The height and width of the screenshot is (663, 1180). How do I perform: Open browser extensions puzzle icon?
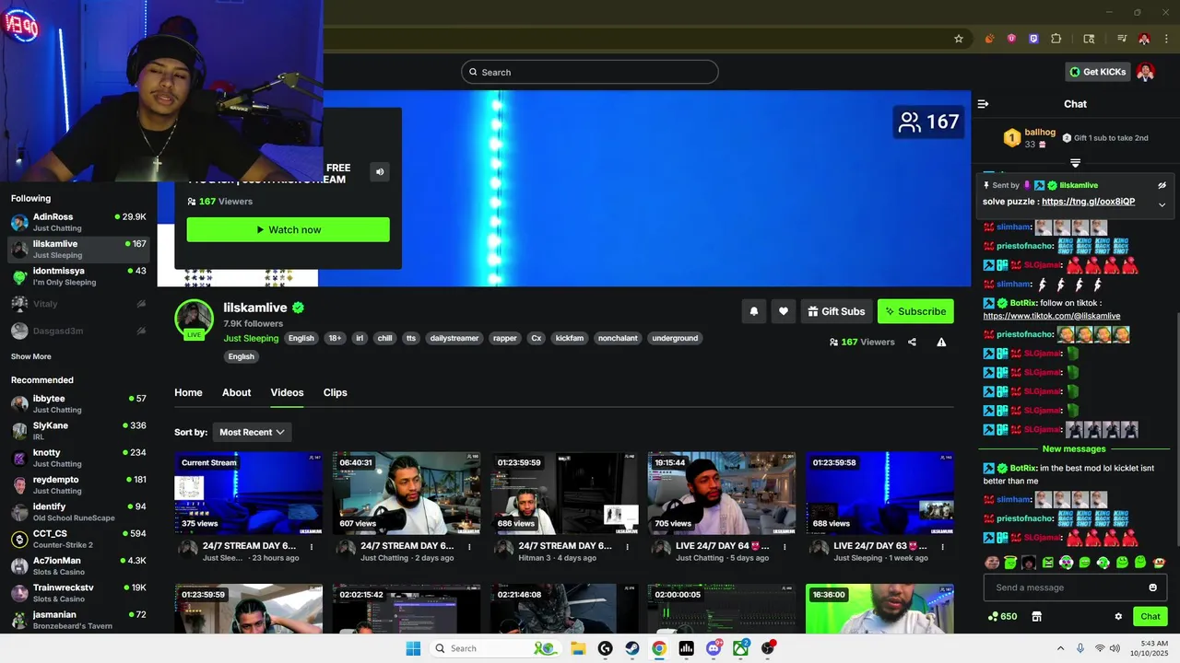[1056, 39]
